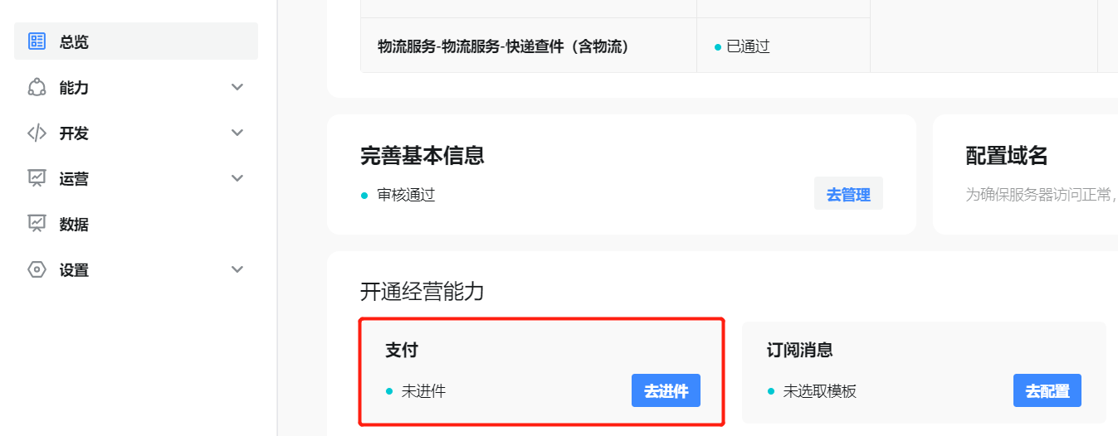Click the 开发 code brackets icon

click(x=37, y=133)
